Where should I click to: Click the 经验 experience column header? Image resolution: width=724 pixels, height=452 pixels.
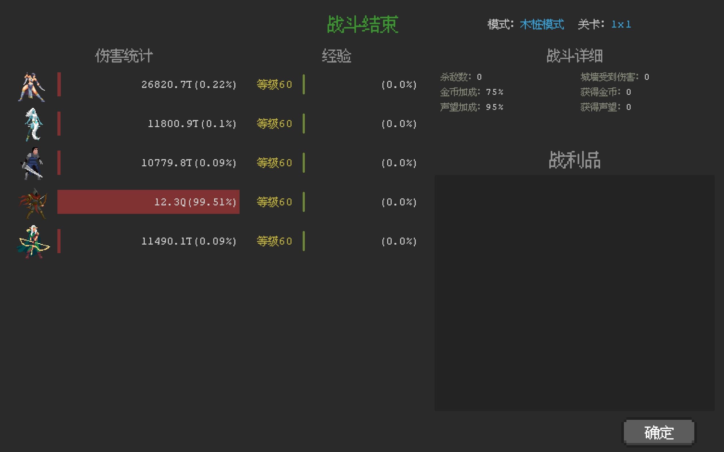click(x=336, y=56)
